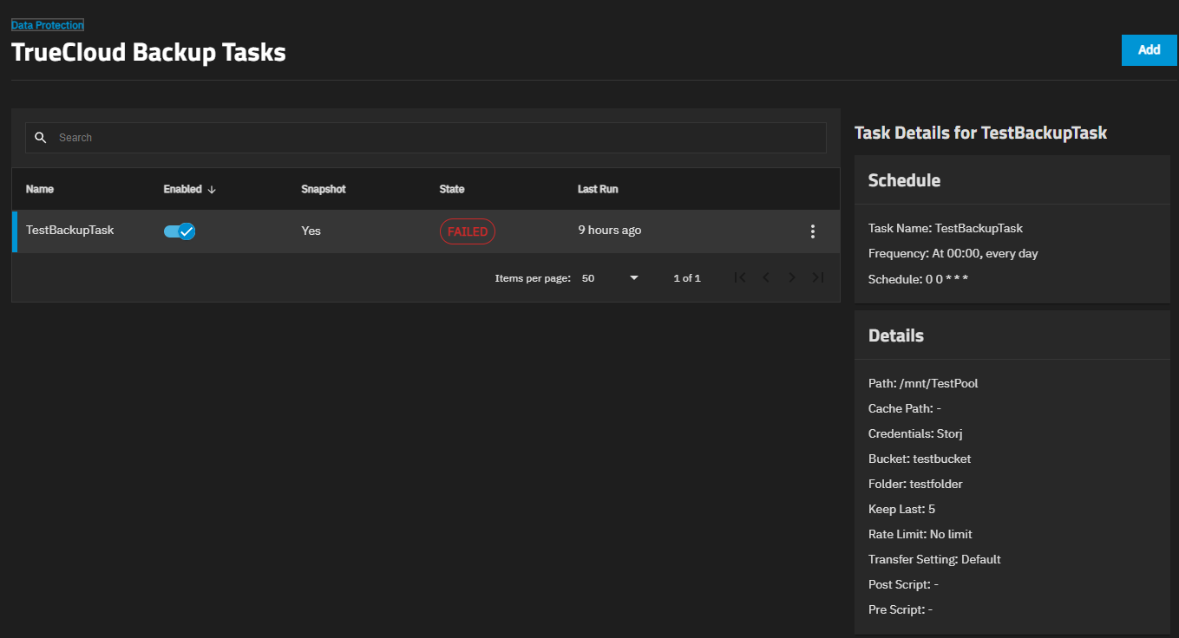Click the Details card heading

895,335
